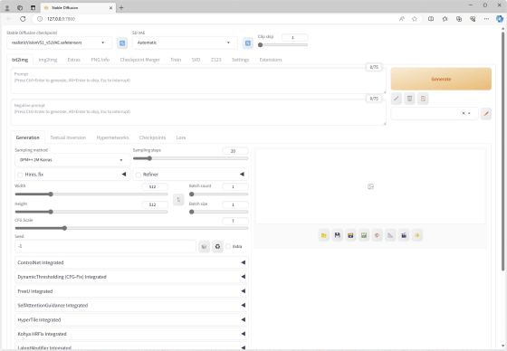Send image to extras ruler icon
507x351 pixels.
pyautogui.click(x=390, y=235)
